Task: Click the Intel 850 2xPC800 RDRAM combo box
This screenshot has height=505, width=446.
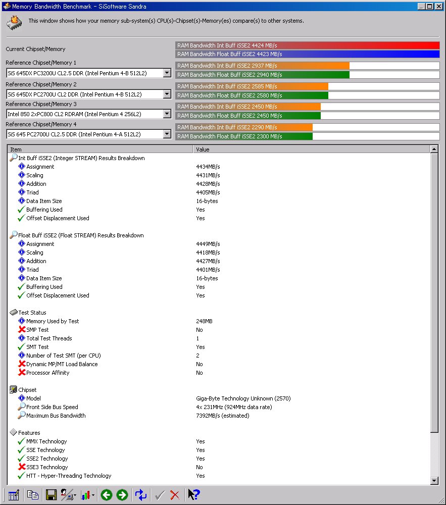Action: (88, 114)
